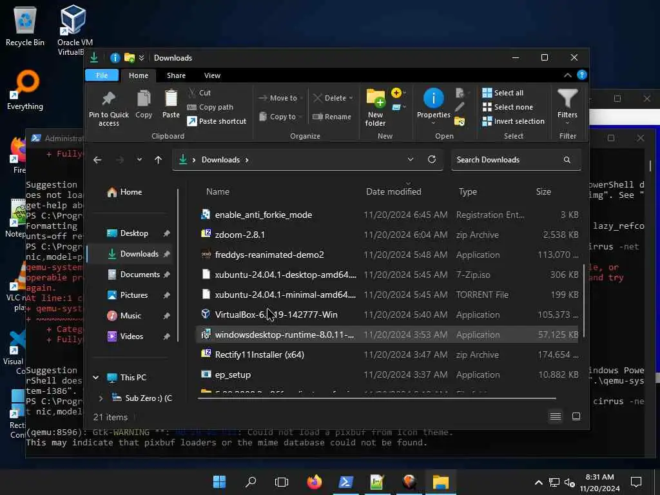Open the Copy to dropdown
The width and height of the screenshot is (660, 495).
pos(279,117)
